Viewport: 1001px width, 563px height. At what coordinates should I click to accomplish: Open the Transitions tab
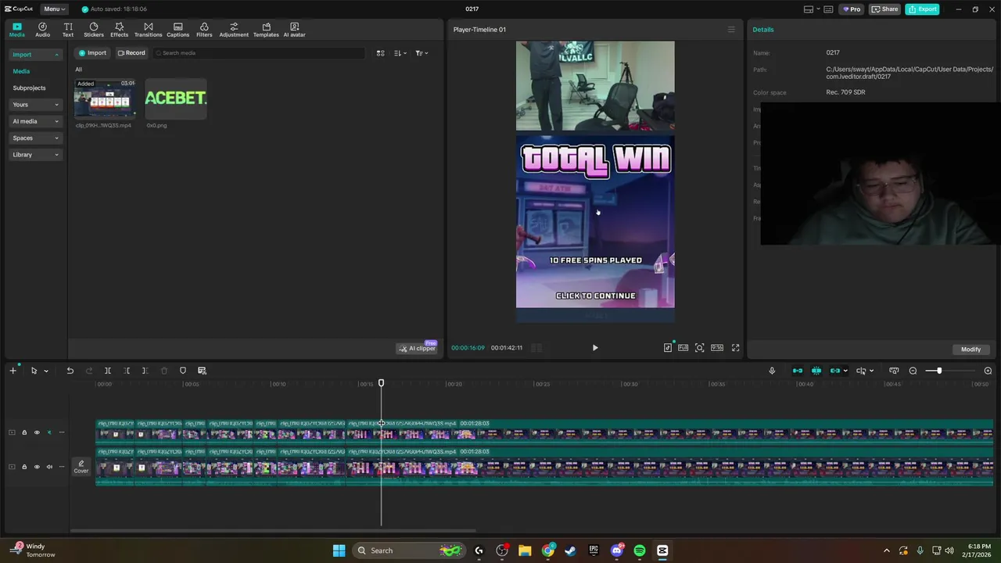(148, 30)
